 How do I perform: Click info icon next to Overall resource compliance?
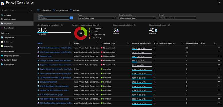coord(61,25)
